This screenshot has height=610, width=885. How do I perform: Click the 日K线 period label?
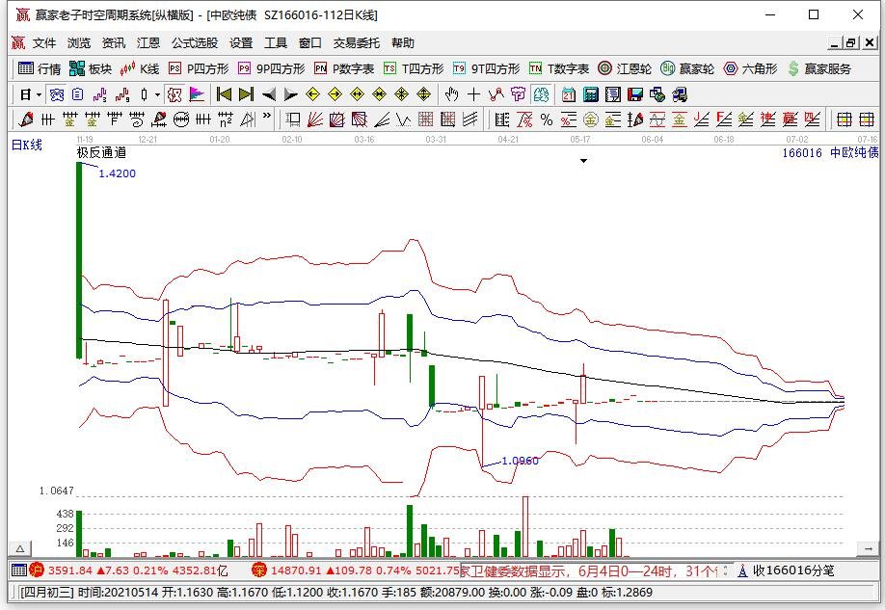[27, 145]
